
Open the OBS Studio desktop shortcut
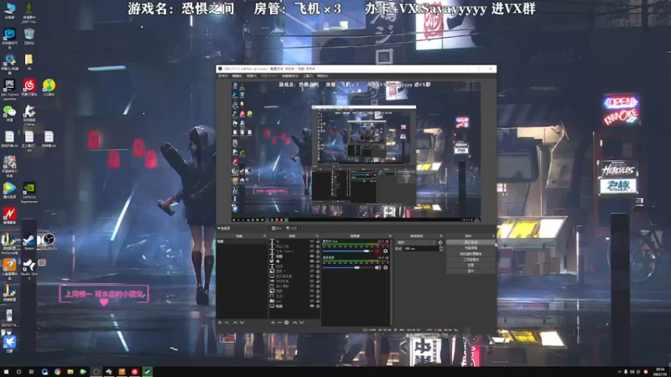48,242
